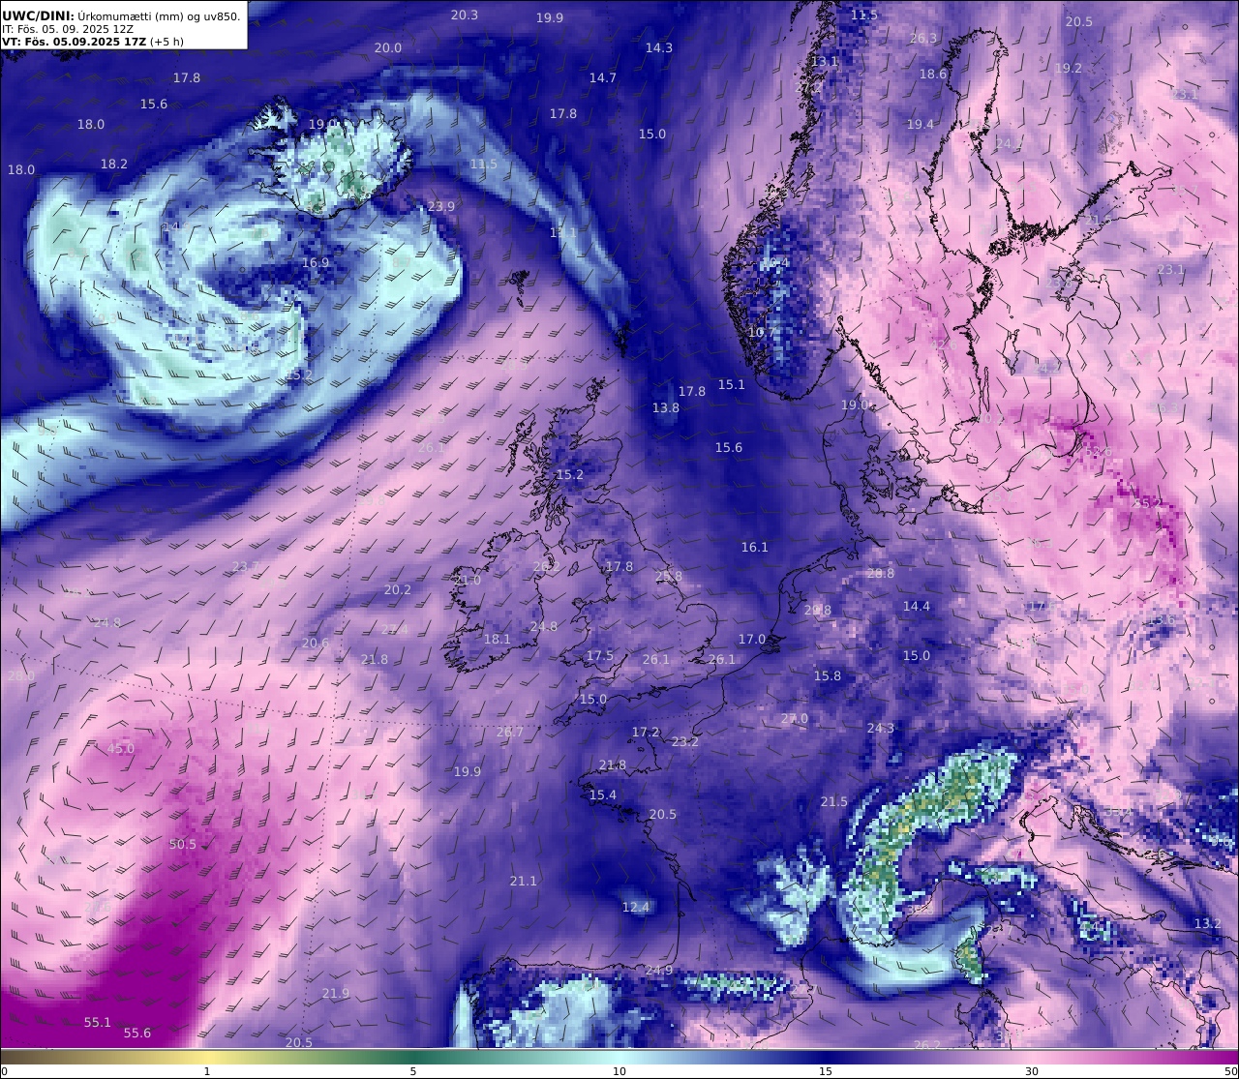The image size is (1239, 1079).
Task: Select the 17.5 value label
Action: click(600, 656)
